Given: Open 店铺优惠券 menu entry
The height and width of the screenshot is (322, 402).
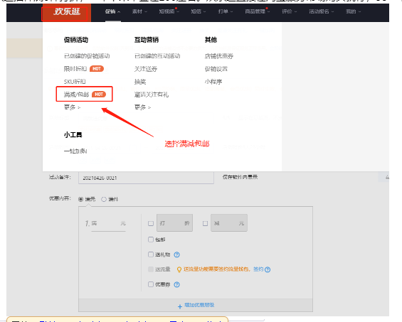Looking at the screenshot, I should coord(219,56).
